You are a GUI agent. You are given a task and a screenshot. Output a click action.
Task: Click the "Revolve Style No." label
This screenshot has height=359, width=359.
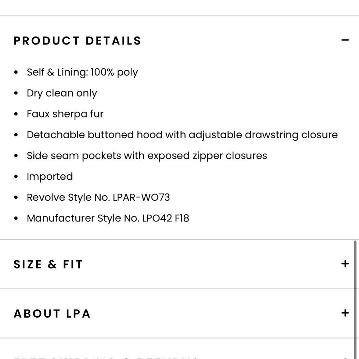click(68, 197)
